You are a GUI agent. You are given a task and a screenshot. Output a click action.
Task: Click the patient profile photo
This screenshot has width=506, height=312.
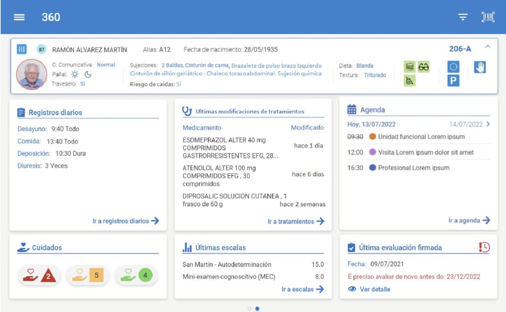[31, 74]
